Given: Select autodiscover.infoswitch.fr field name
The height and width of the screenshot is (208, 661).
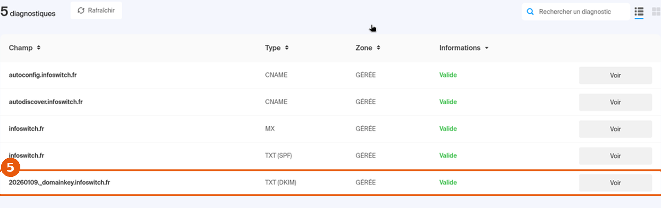Looking at the screenshot, I should tap(46, 102).
